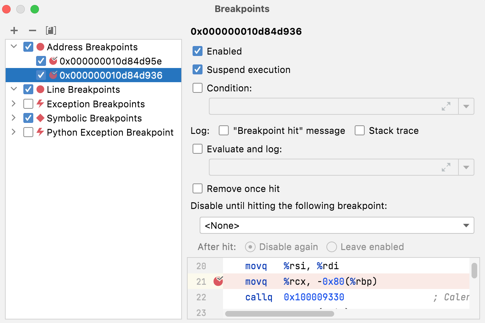Open the Condition field history dropdown
Image resolution: width=485 pixels, height=323 pixels.
[467, 106]
